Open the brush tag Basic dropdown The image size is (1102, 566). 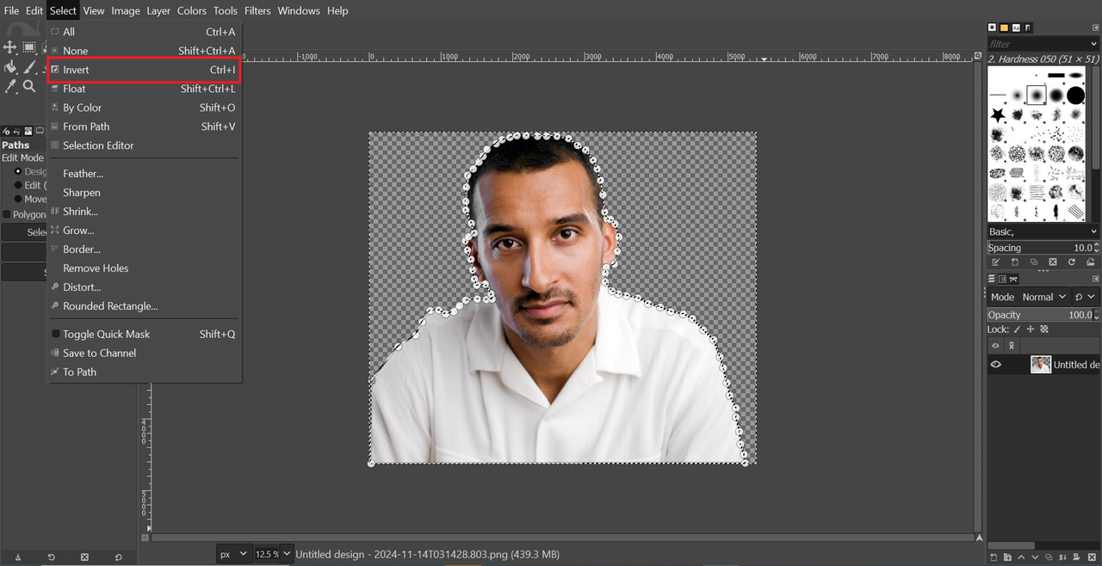tap(1043, 231)
